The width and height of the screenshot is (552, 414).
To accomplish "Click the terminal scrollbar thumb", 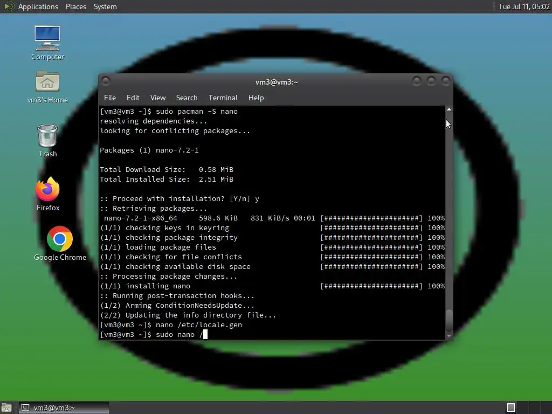I will pyautogui.click(x=449, y=320).
